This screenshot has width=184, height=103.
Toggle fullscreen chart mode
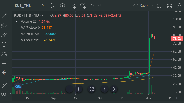170,6
